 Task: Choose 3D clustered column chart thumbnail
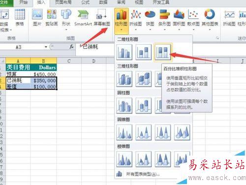point(124,79)
